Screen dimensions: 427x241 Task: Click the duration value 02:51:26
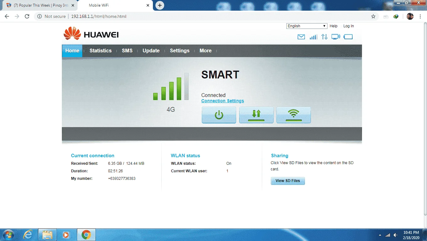[x=115, y=171]
